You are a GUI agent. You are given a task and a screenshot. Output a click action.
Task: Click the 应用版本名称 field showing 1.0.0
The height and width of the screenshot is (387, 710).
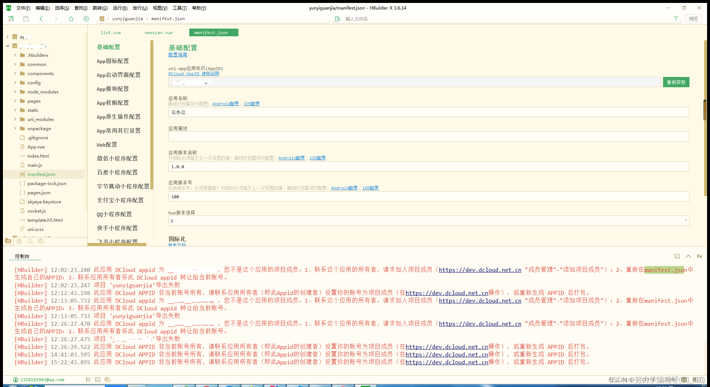(429, 166)
